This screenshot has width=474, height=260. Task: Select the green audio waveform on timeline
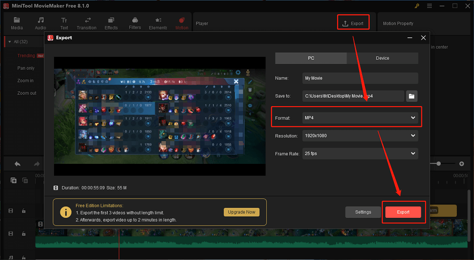[x=251, y=242]
